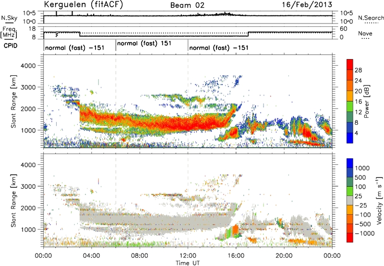Click frequency tick "18"
This screenshot has height=266, width=384.
(x=32, y=29)
